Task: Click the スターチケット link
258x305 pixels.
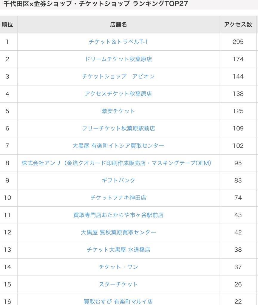Action: [118, 284]
